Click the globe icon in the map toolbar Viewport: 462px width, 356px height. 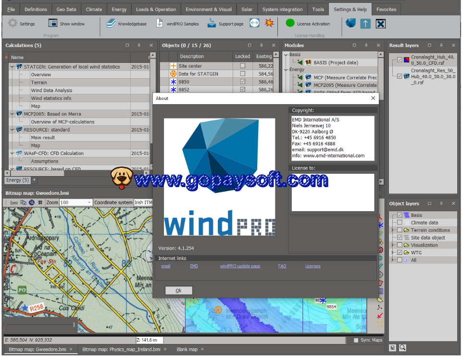pyautogui.click(x=32, y=202)
